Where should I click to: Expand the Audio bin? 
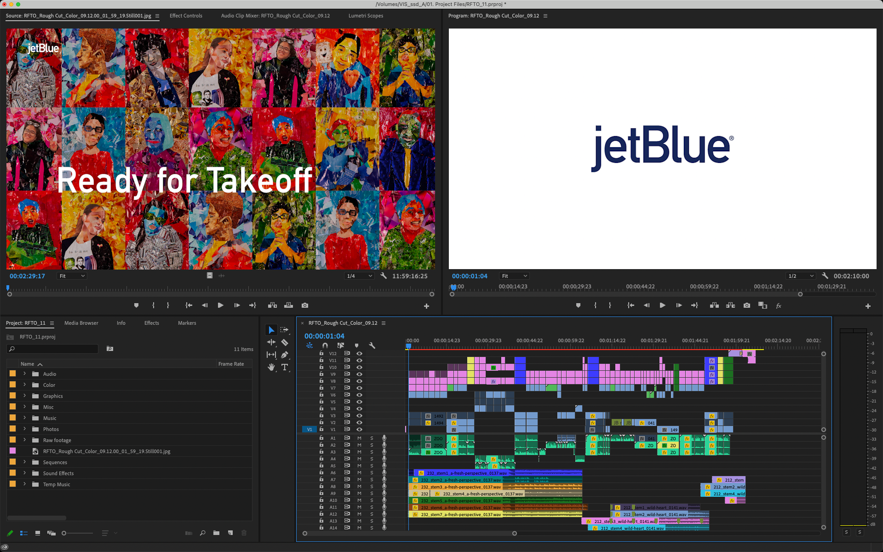(25, 374)
